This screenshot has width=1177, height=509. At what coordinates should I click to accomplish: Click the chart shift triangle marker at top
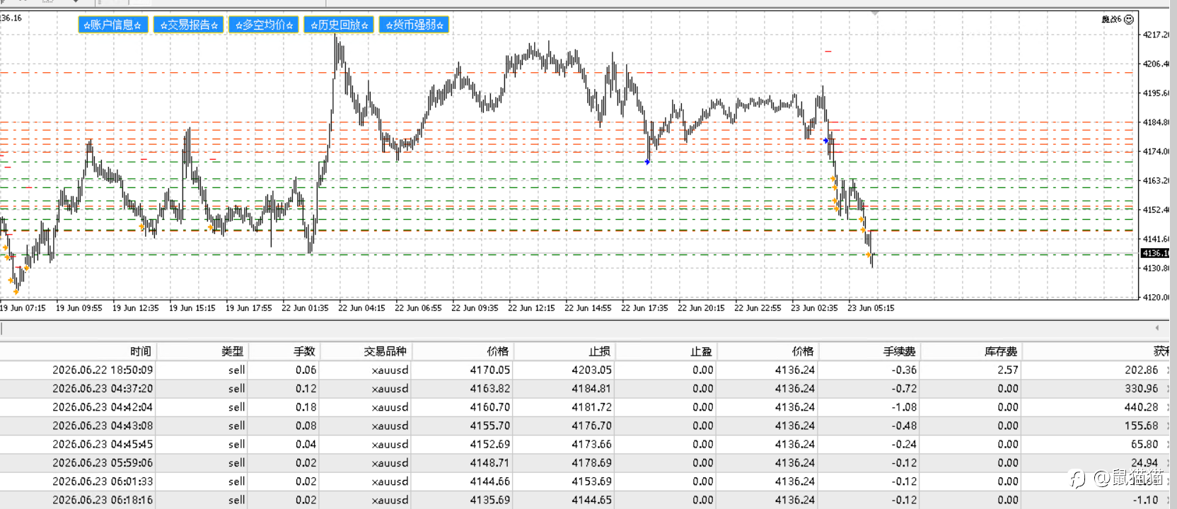tap(875, 13)
